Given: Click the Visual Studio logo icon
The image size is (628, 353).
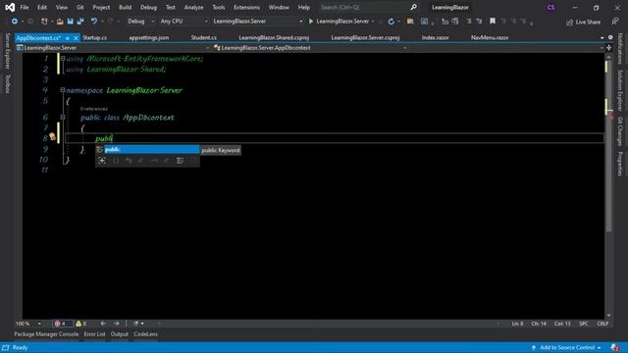Looking at the screenshot, I should 10,7.
